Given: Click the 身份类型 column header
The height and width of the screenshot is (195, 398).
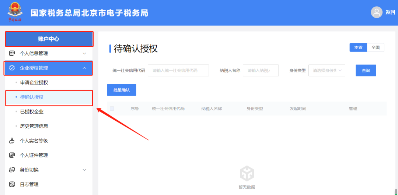Looking at the screenshot, I should point(255,109).
